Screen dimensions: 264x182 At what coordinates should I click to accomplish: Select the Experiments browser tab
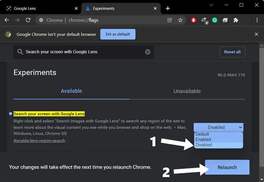click(x=121, y=9)
